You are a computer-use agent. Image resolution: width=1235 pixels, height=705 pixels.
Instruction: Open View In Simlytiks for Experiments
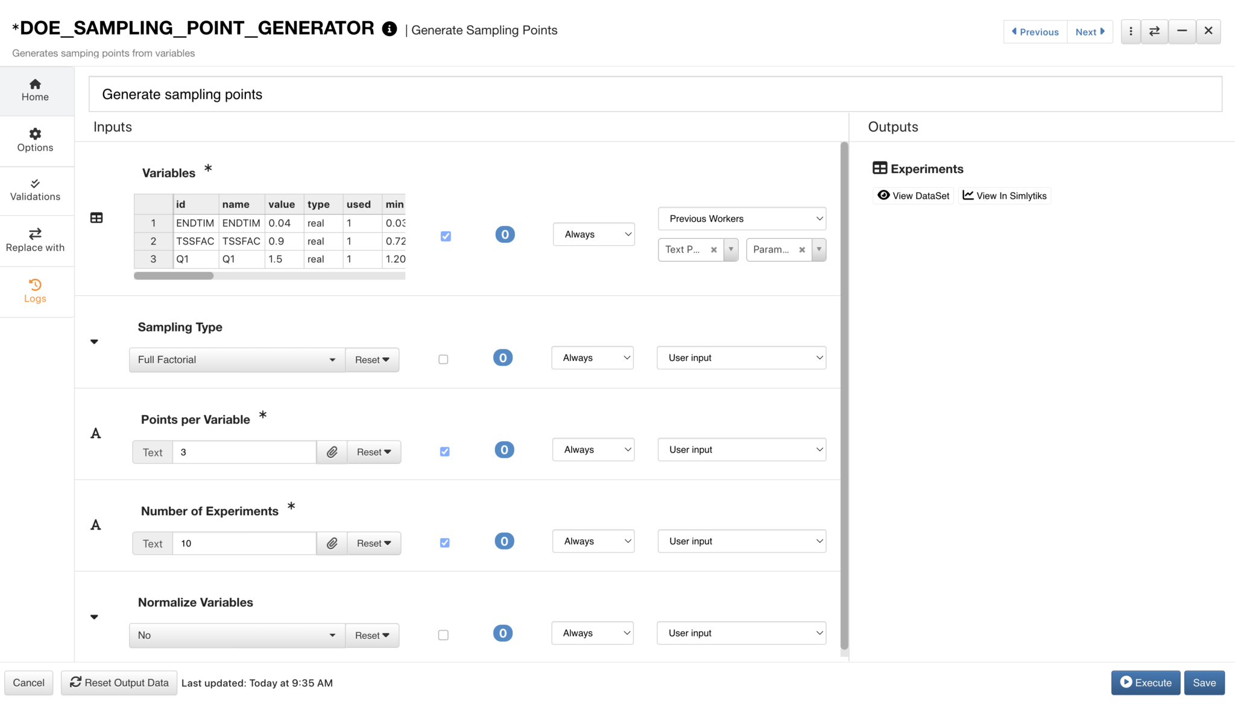[1004, 195]
